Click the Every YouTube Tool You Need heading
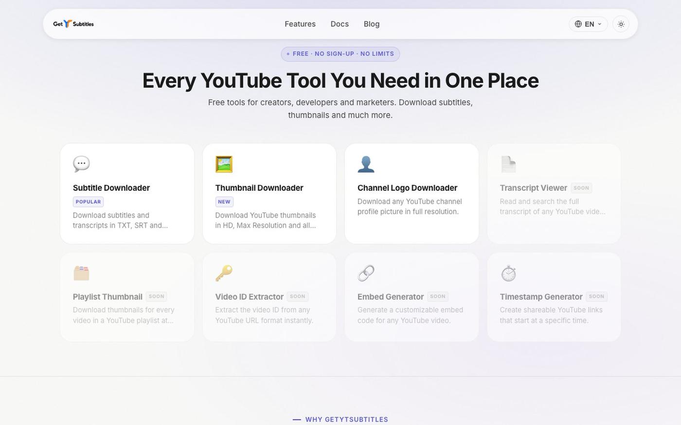681x425 pixels. [x=340, y=81]
